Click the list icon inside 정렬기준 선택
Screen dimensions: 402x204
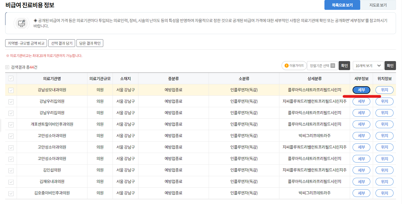(x=333, y=65)
